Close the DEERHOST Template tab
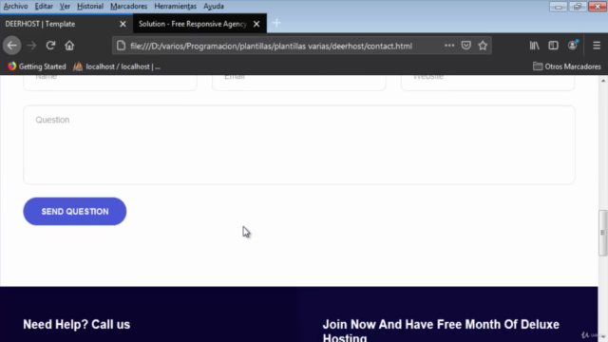608x342 pixels. tap(123, 24)
